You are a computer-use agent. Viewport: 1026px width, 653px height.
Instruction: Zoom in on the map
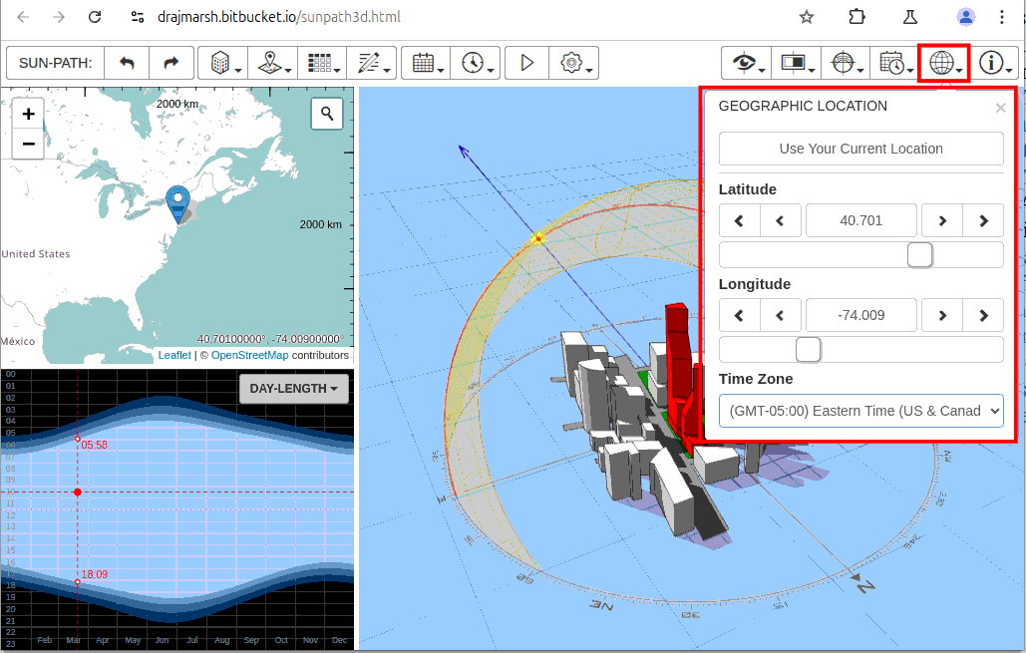29,114
